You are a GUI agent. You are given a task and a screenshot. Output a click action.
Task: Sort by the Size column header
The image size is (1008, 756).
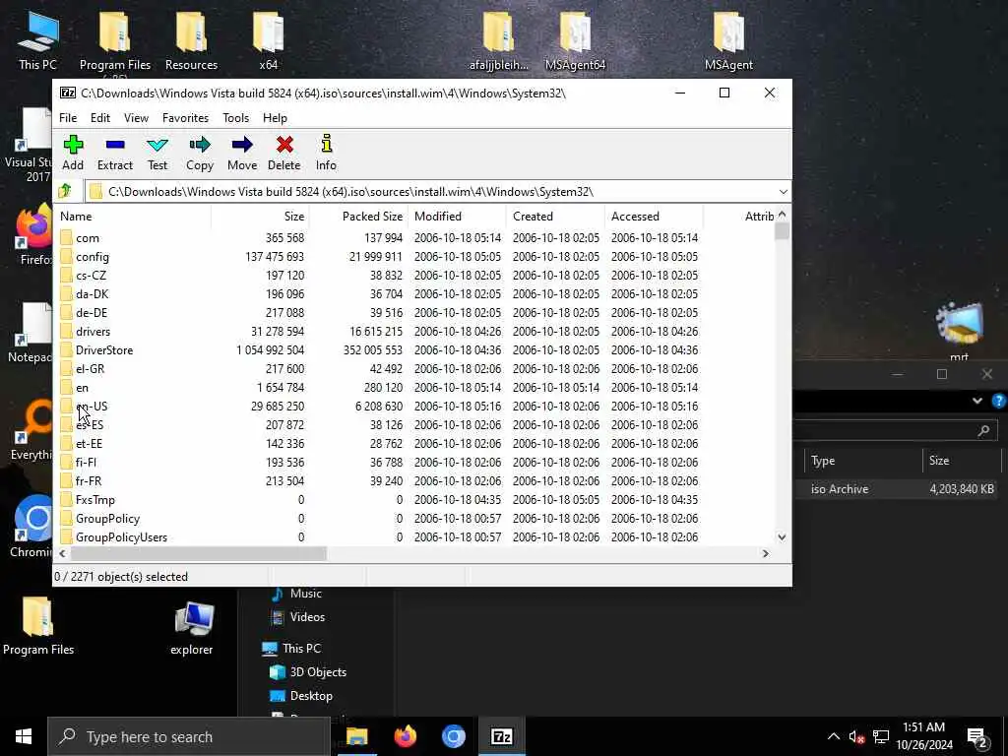coord(260,216)
